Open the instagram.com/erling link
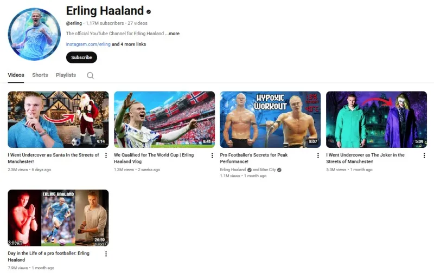This screenshot has height=273, width=434. (x=88, y=44)
